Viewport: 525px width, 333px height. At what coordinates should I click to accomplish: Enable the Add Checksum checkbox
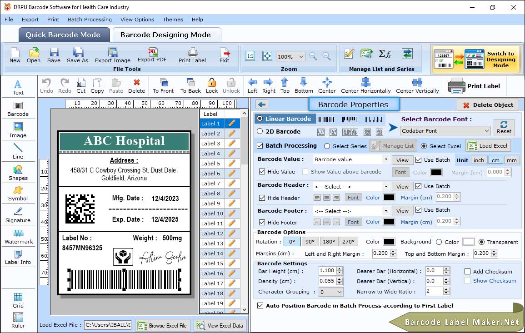pos(468,272)
